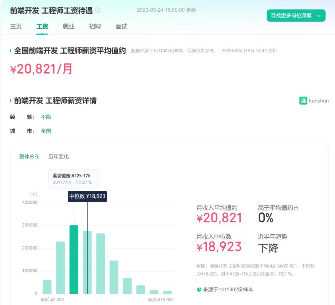The image size is (335, 305).
Task: Switch to the 招聘 tab
Action: pyautogui.click(x=95, y=26)
